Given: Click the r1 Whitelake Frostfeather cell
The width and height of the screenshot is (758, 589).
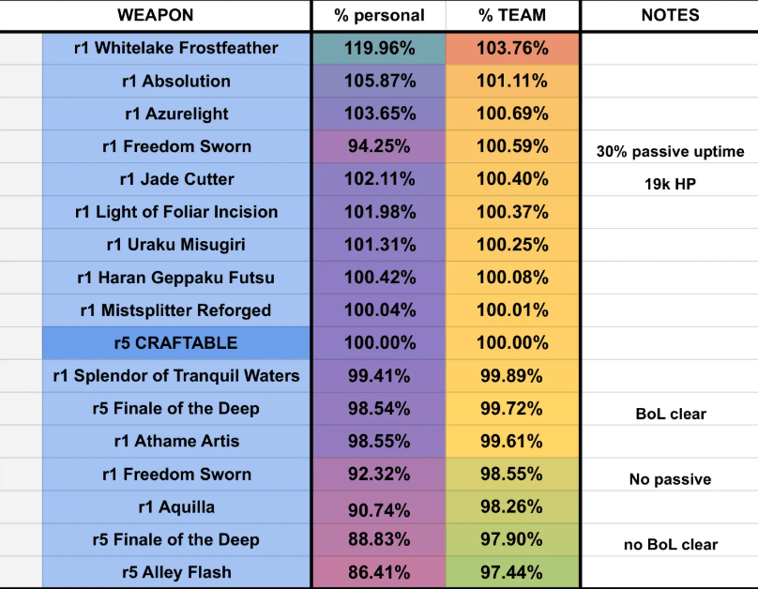Looking at the screenshot, I should pos(176,49).
